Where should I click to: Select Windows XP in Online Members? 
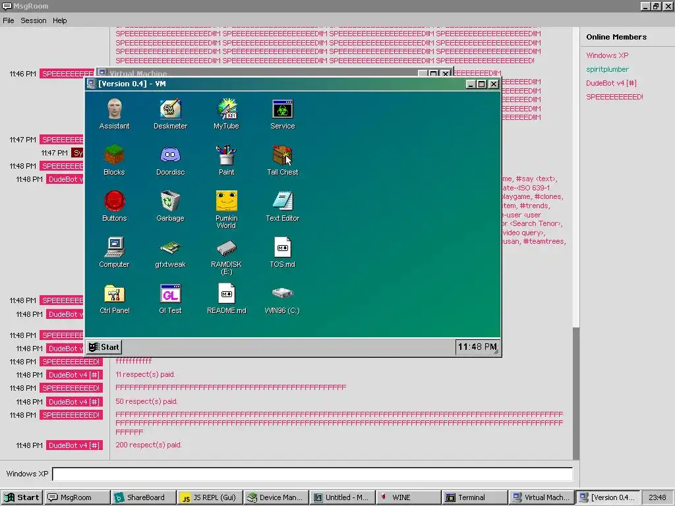pos(607,55)
